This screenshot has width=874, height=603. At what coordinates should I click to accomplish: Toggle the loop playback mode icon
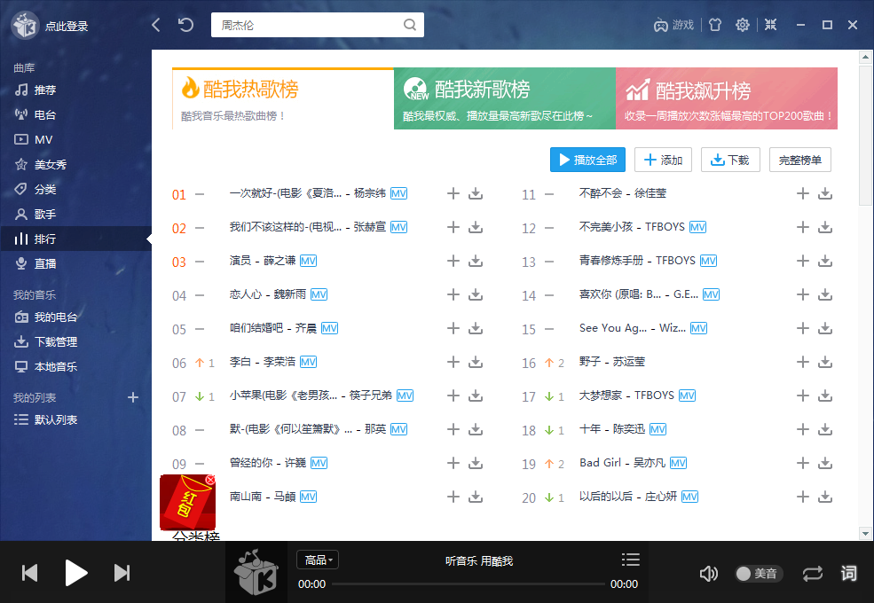click(x=813, y=574)
